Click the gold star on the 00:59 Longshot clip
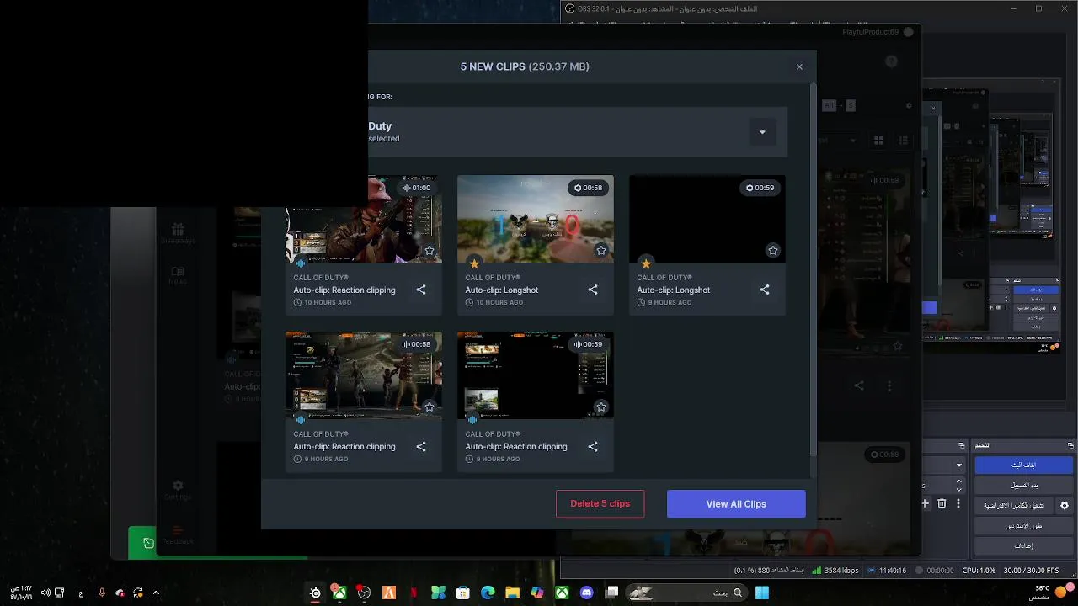 (x=646, y=263)
